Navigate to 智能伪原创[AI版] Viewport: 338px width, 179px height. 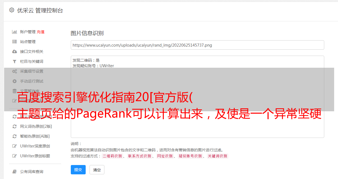[35, 136]
